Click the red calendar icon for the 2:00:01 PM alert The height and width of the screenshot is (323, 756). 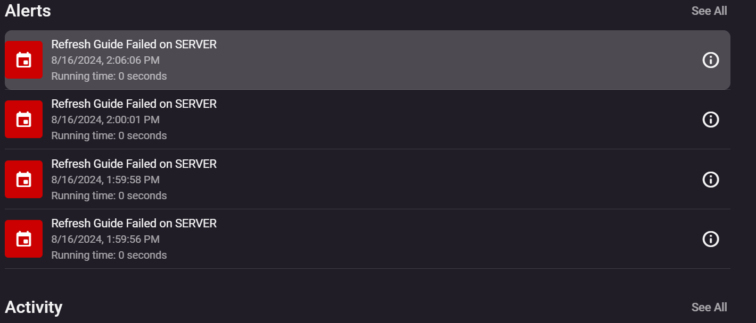23,120
